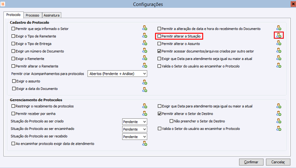The height and width of the screenshot is (168, 296).
Task: Check 'Exigir o Tipo de Entrega'
Action: [x=13, y=44]
